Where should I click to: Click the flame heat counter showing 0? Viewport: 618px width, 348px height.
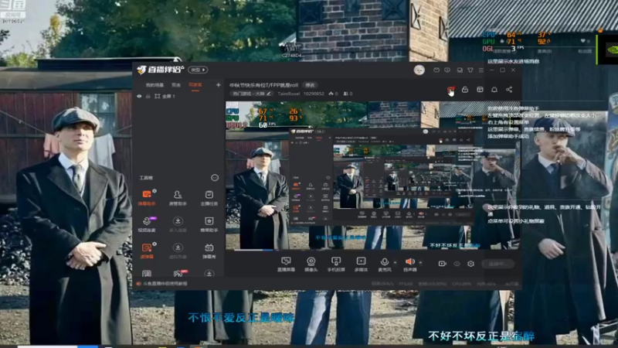click(333, 94)
